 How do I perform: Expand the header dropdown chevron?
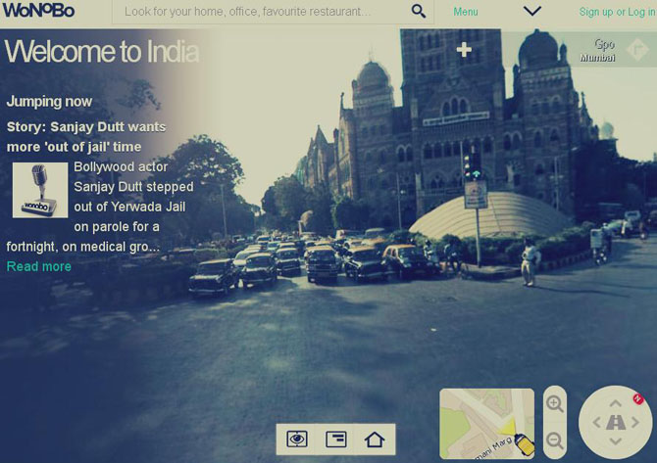pyautogui.click(x=531, y=12)
